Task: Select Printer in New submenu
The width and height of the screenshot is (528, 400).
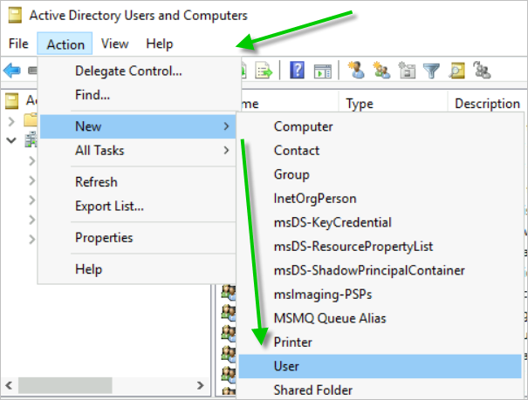Action: tap(380, 342)
